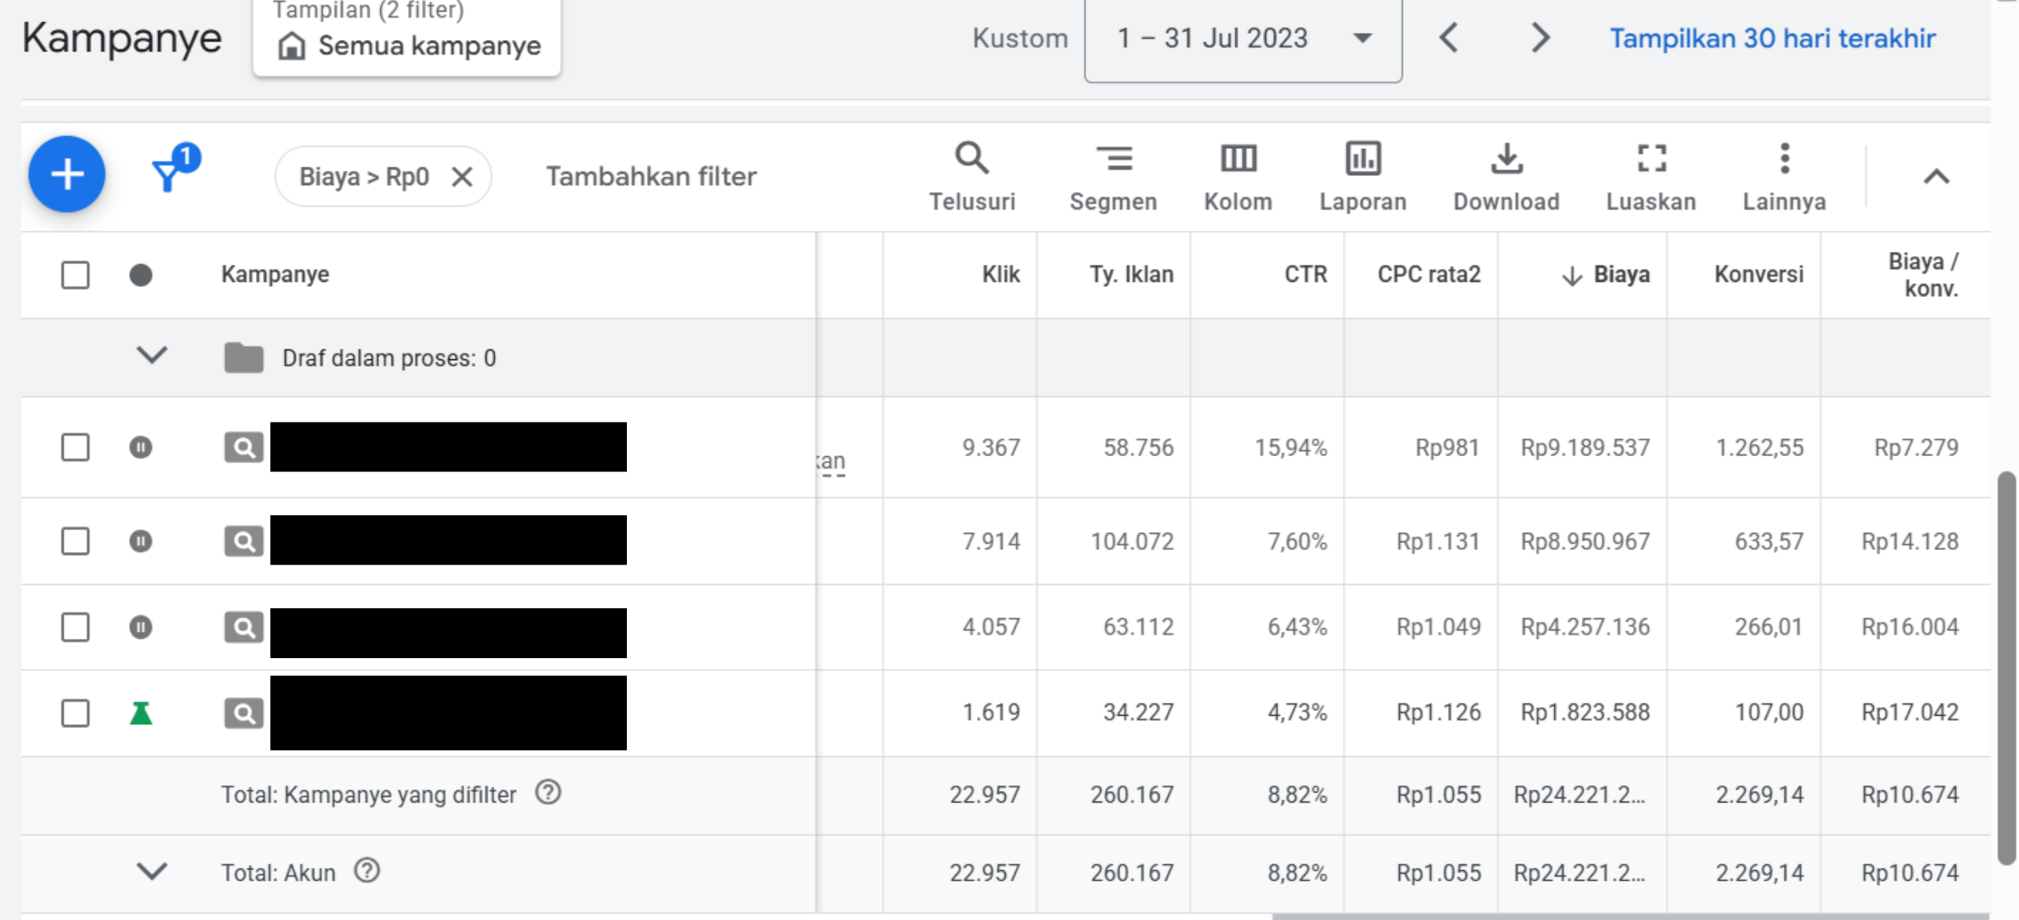Screen dimensions: 2019x920
Task: Click the Kustom date range label
Action: [x=1019, y=38]
